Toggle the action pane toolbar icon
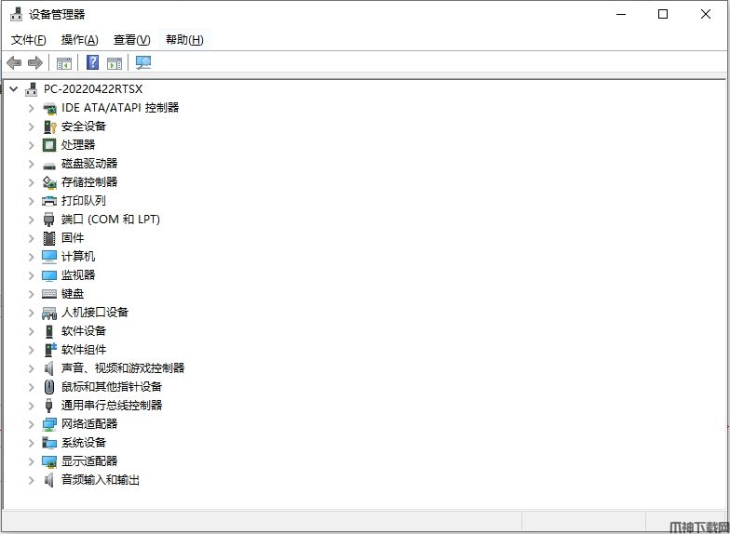This screenshot has height=534, width=730. pos(114,63)
